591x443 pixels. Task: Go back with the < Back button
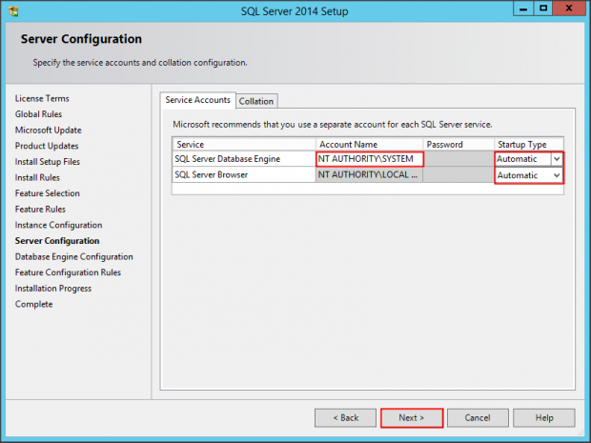(x=345, y=418)
